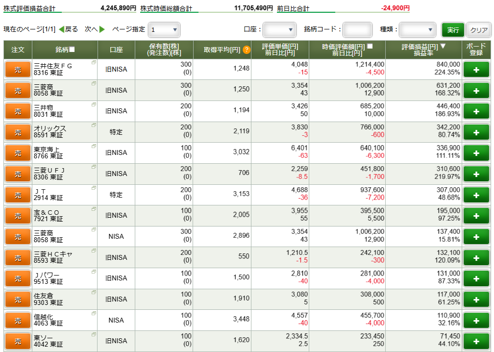Open popup icon for オリックス row
Viewport: 494px width, 352px height.
click(x=94, y=125)
